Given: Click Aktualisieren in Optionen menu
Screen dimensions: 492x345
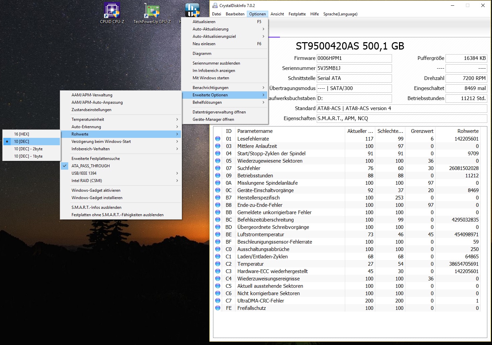Looking at the screenshot, I should (224, 22).
